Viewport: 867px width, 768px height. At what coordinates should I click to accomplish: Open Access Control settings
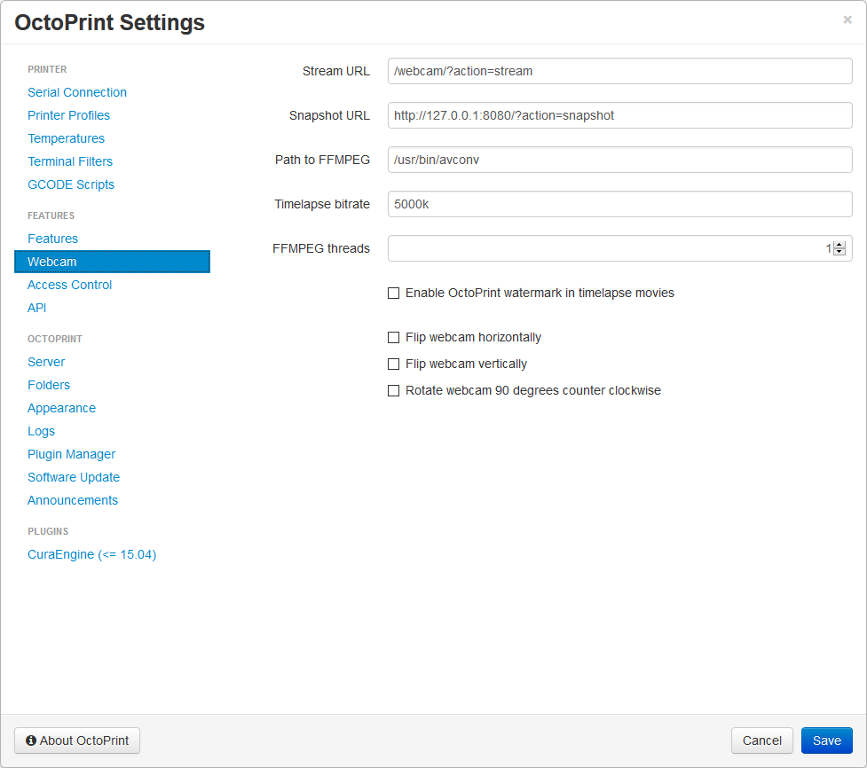(70, 285)
